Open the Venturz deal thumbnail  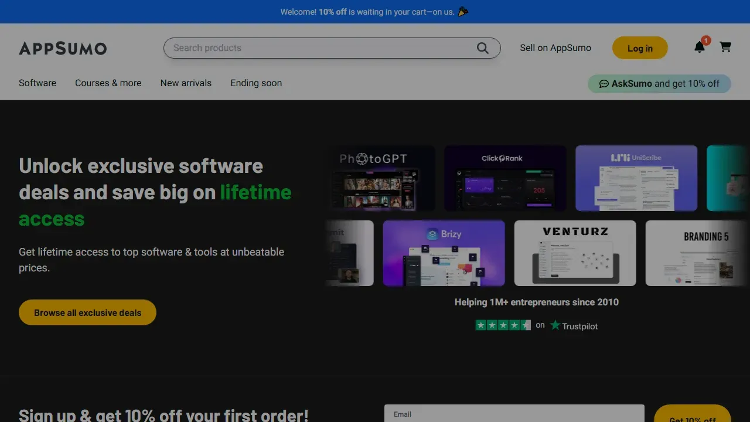[575, 253]
